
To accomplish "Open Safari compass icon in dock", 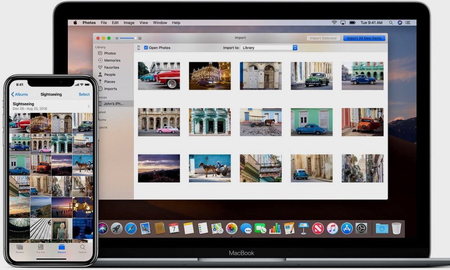I will (131, 229).
